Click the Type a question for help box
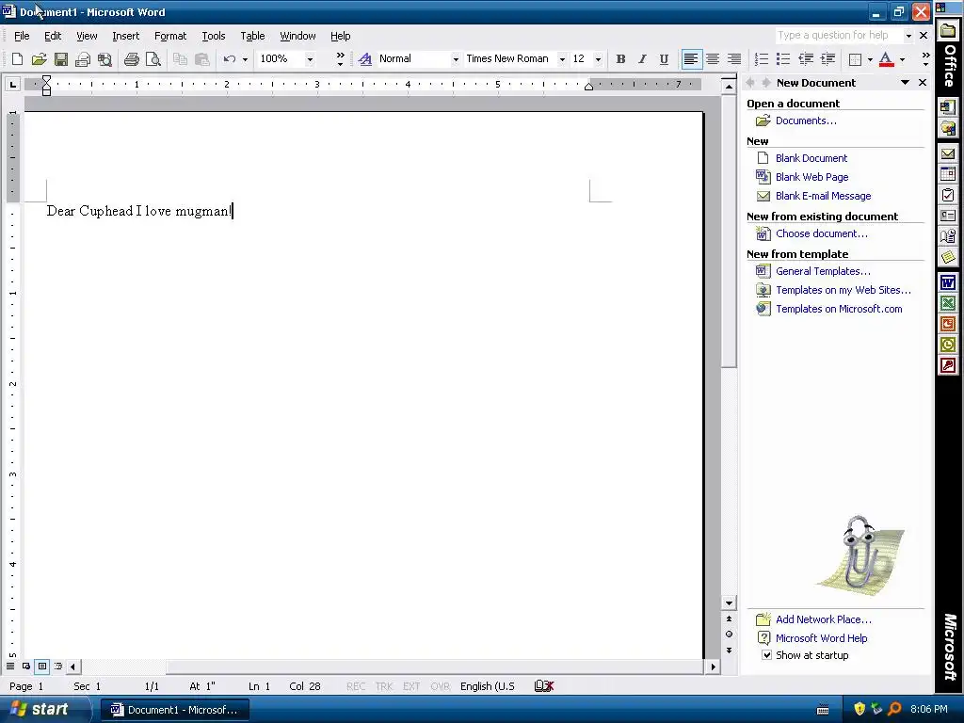The width and height of the screenshot is (964, 723). click(839, 36)
